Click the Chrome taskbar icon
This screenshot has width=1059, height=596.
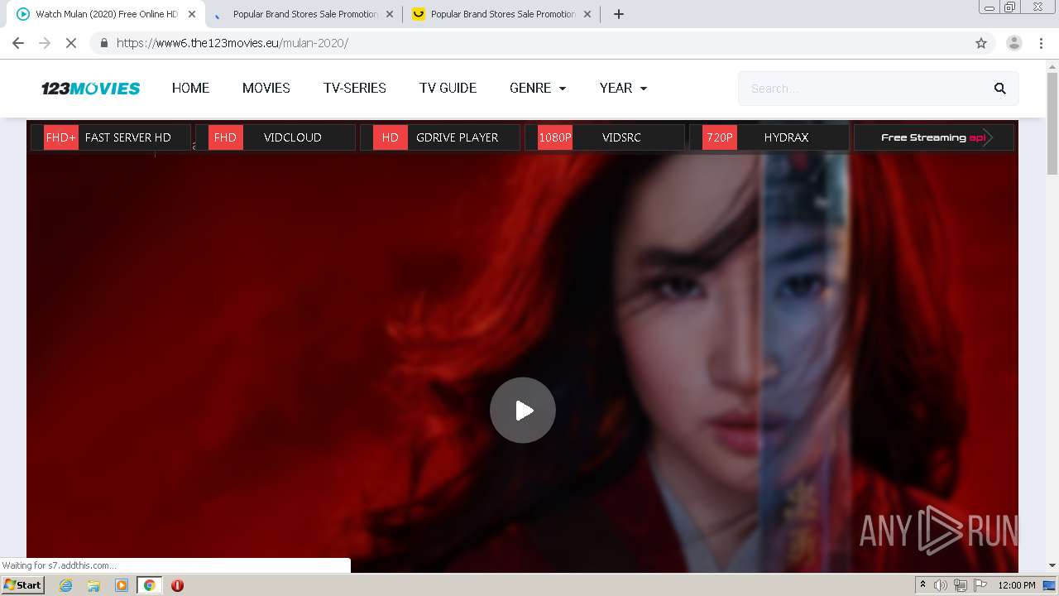149,585
